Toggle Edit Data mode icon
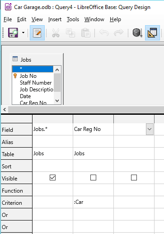This screenshot has width=164, height=234. click(37, 33)
